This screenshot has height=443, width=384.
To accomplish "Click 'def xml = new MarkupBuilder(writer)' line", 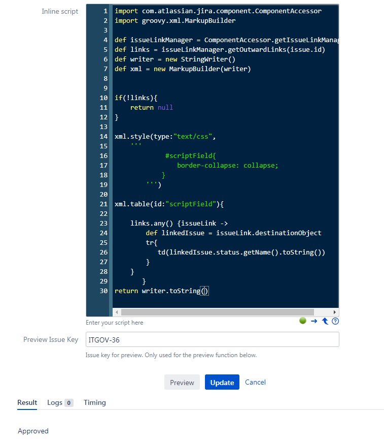I will pos(183,69).
